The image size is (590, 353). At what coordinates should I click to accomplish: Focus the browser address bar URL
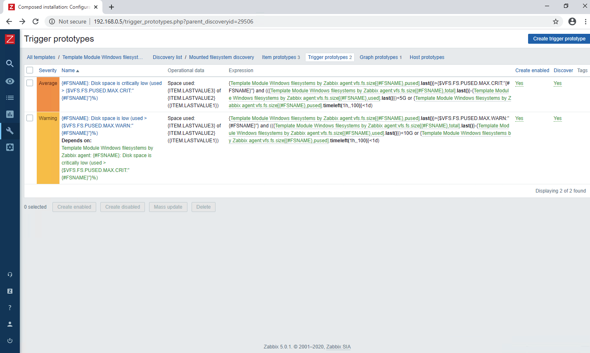[173, 21]
